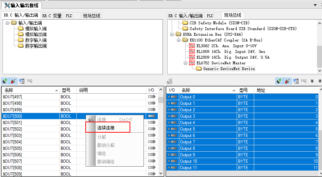Select the Output 4 row
The width and height of the screenshot is (322, 177).
[x=242, y=122]
